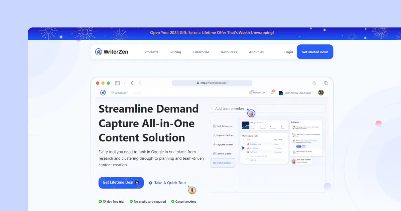The width and height of the screenshot is (401, 211).
Task: Click the 2024 Gift lifetime offer banner
Action: 212,33
